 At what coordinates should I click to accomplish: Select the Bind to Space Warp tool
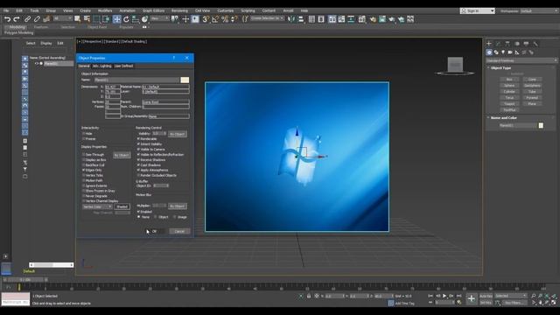click(46, 19)
